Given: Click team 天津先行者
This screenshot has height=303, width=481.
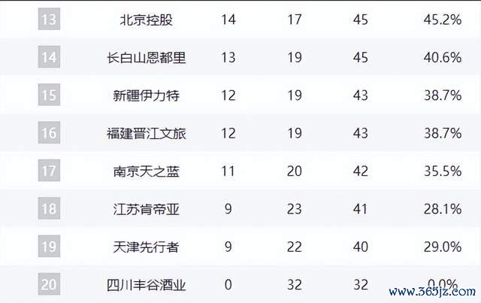Looking at the screenshot, I should click(147, 247).
